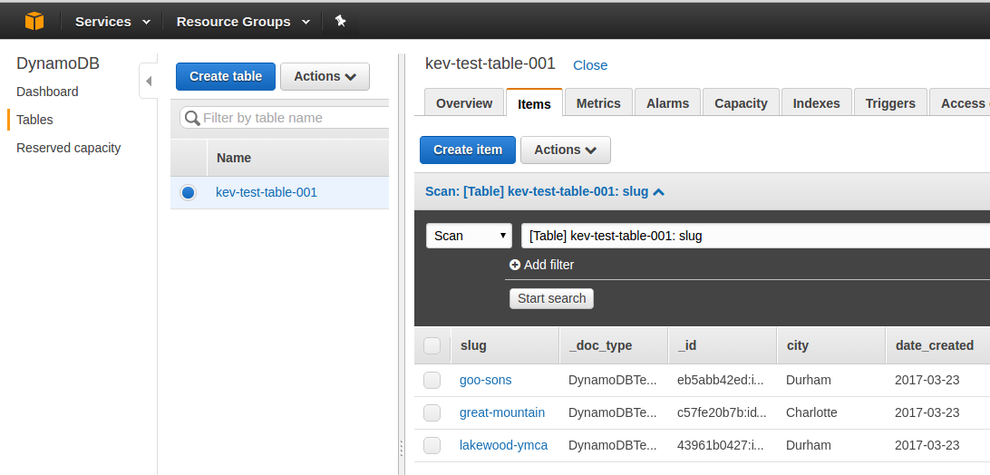The height and width of the screenshot is (475, 990).
Task: Click the Charlotte city cell
Action: 811,412
